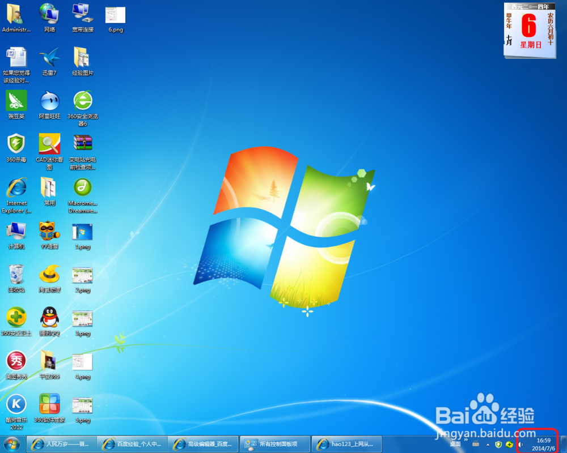Launch 腾讯QQ penguin icon
The image size is (567, 453).
49,322
